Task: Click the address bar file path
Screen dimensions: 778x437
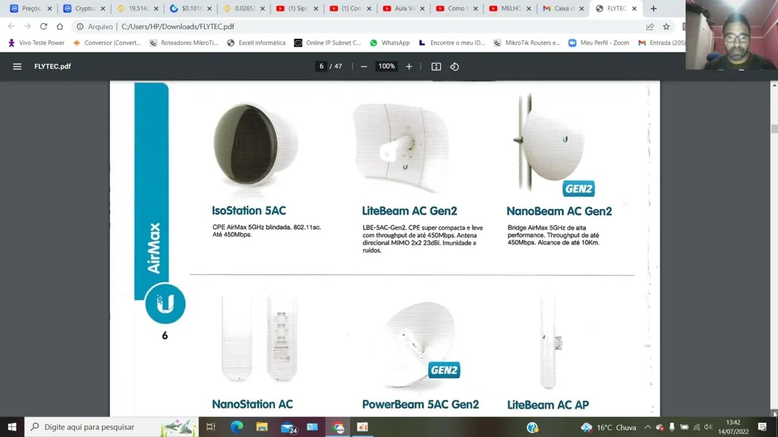Action: (177, 27)
